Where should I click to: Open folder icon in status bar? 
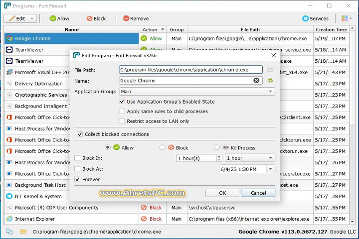(x=23, y=232)
